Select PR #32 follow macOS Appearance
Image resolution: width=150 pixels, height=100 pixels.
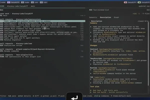click(42, 25)
